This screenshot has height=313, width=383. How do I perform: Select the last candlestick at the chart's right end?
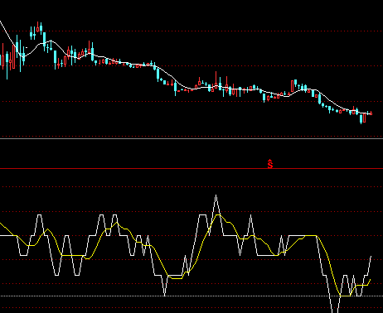point(371,113)
